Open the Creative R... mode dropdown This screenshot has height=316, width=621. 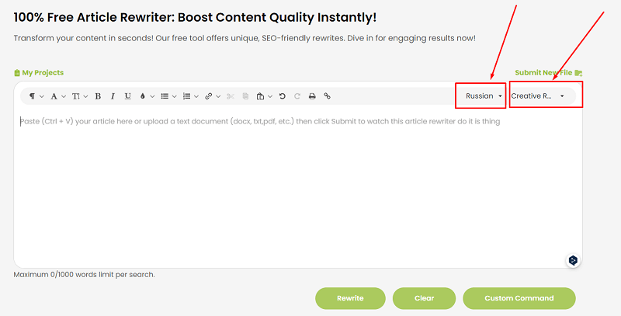[538, 95]
